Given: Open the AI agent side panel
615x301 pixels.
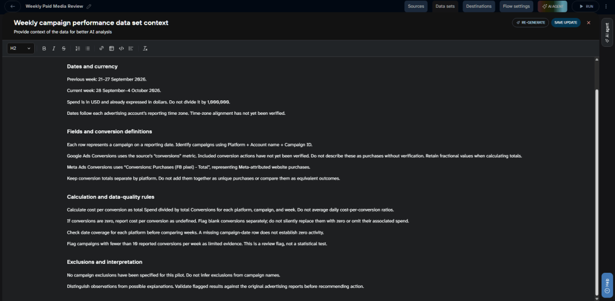Looking at the screenshot, I should click(607, 32).
